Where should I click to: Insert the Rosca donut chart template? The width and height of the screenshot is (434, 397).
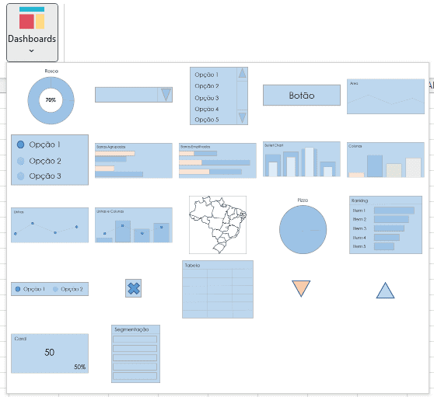click(51, 97)
